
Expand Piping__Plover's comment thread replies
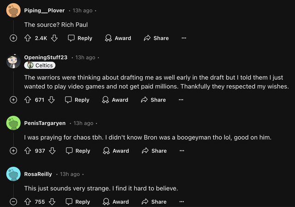(x=13, y=38)
